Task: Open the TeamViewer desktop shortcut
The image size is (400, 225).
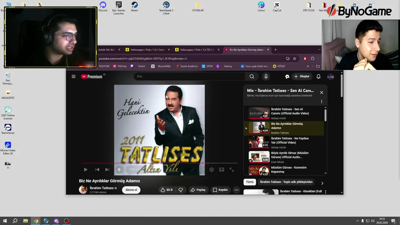Action: pyautogui.click(x=8, y=129)
